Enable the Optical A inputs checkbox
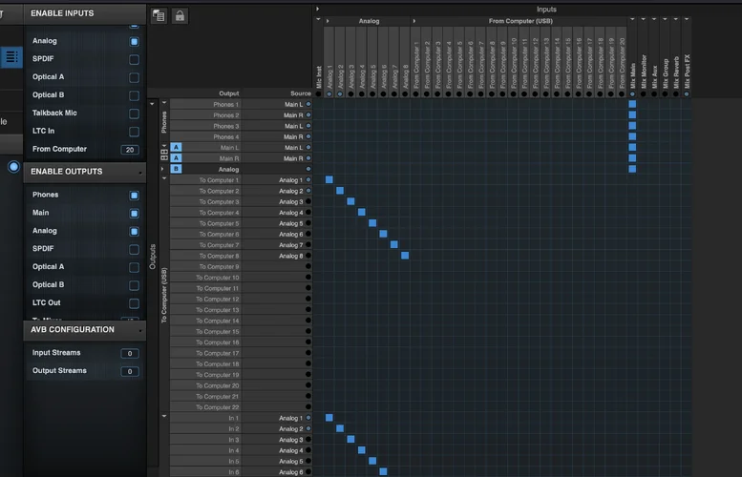Viewport: 742px width, 477px height. click(134, 77)
